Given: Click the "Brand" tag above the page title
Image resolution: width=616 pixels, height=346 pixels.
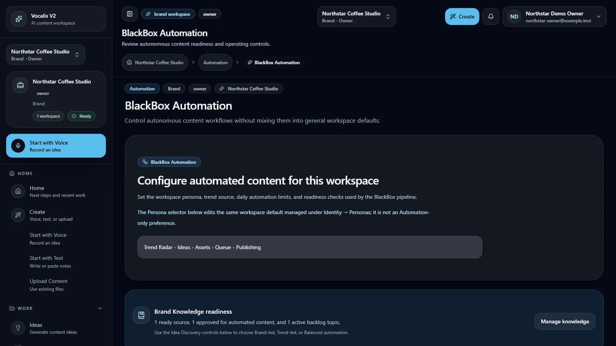Looking at the screenshot, I should [174, 88].
